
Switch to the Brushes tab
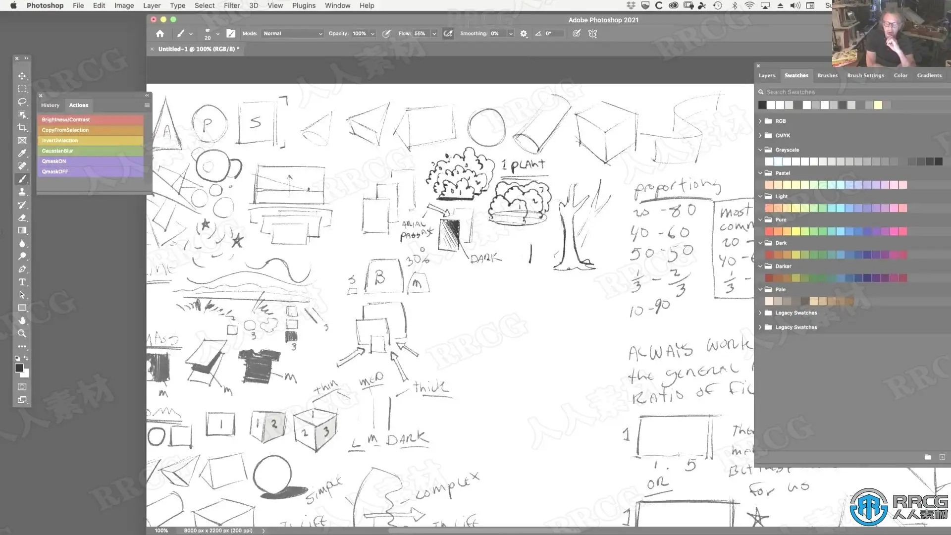827,75
